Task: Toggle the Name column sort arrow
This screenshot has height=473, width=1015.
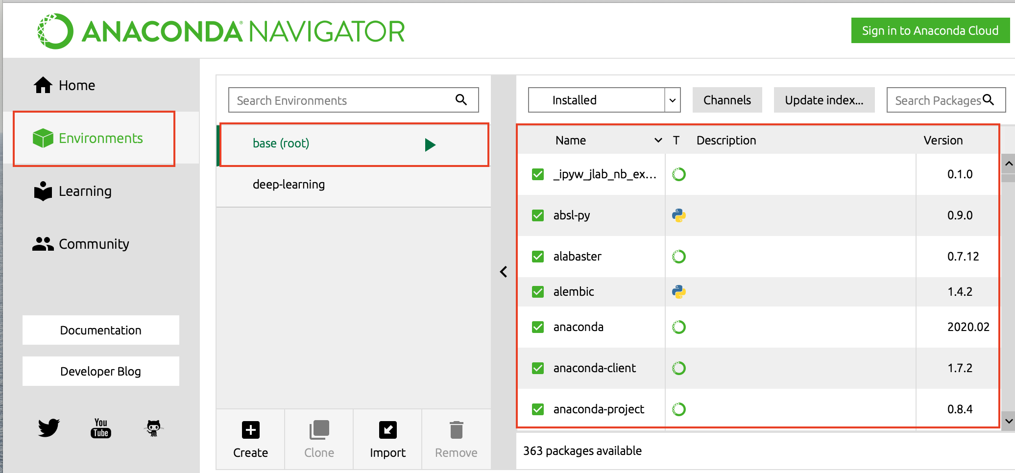Action: click(x=657, y=140)
